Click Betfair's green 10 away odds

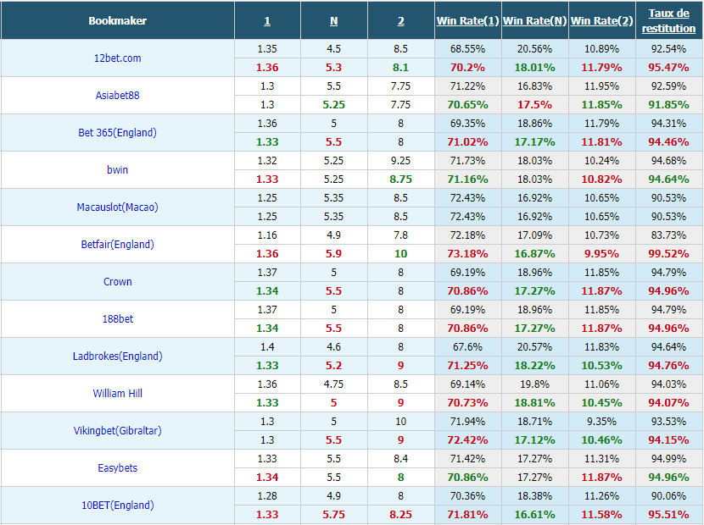tap(400, 254)
